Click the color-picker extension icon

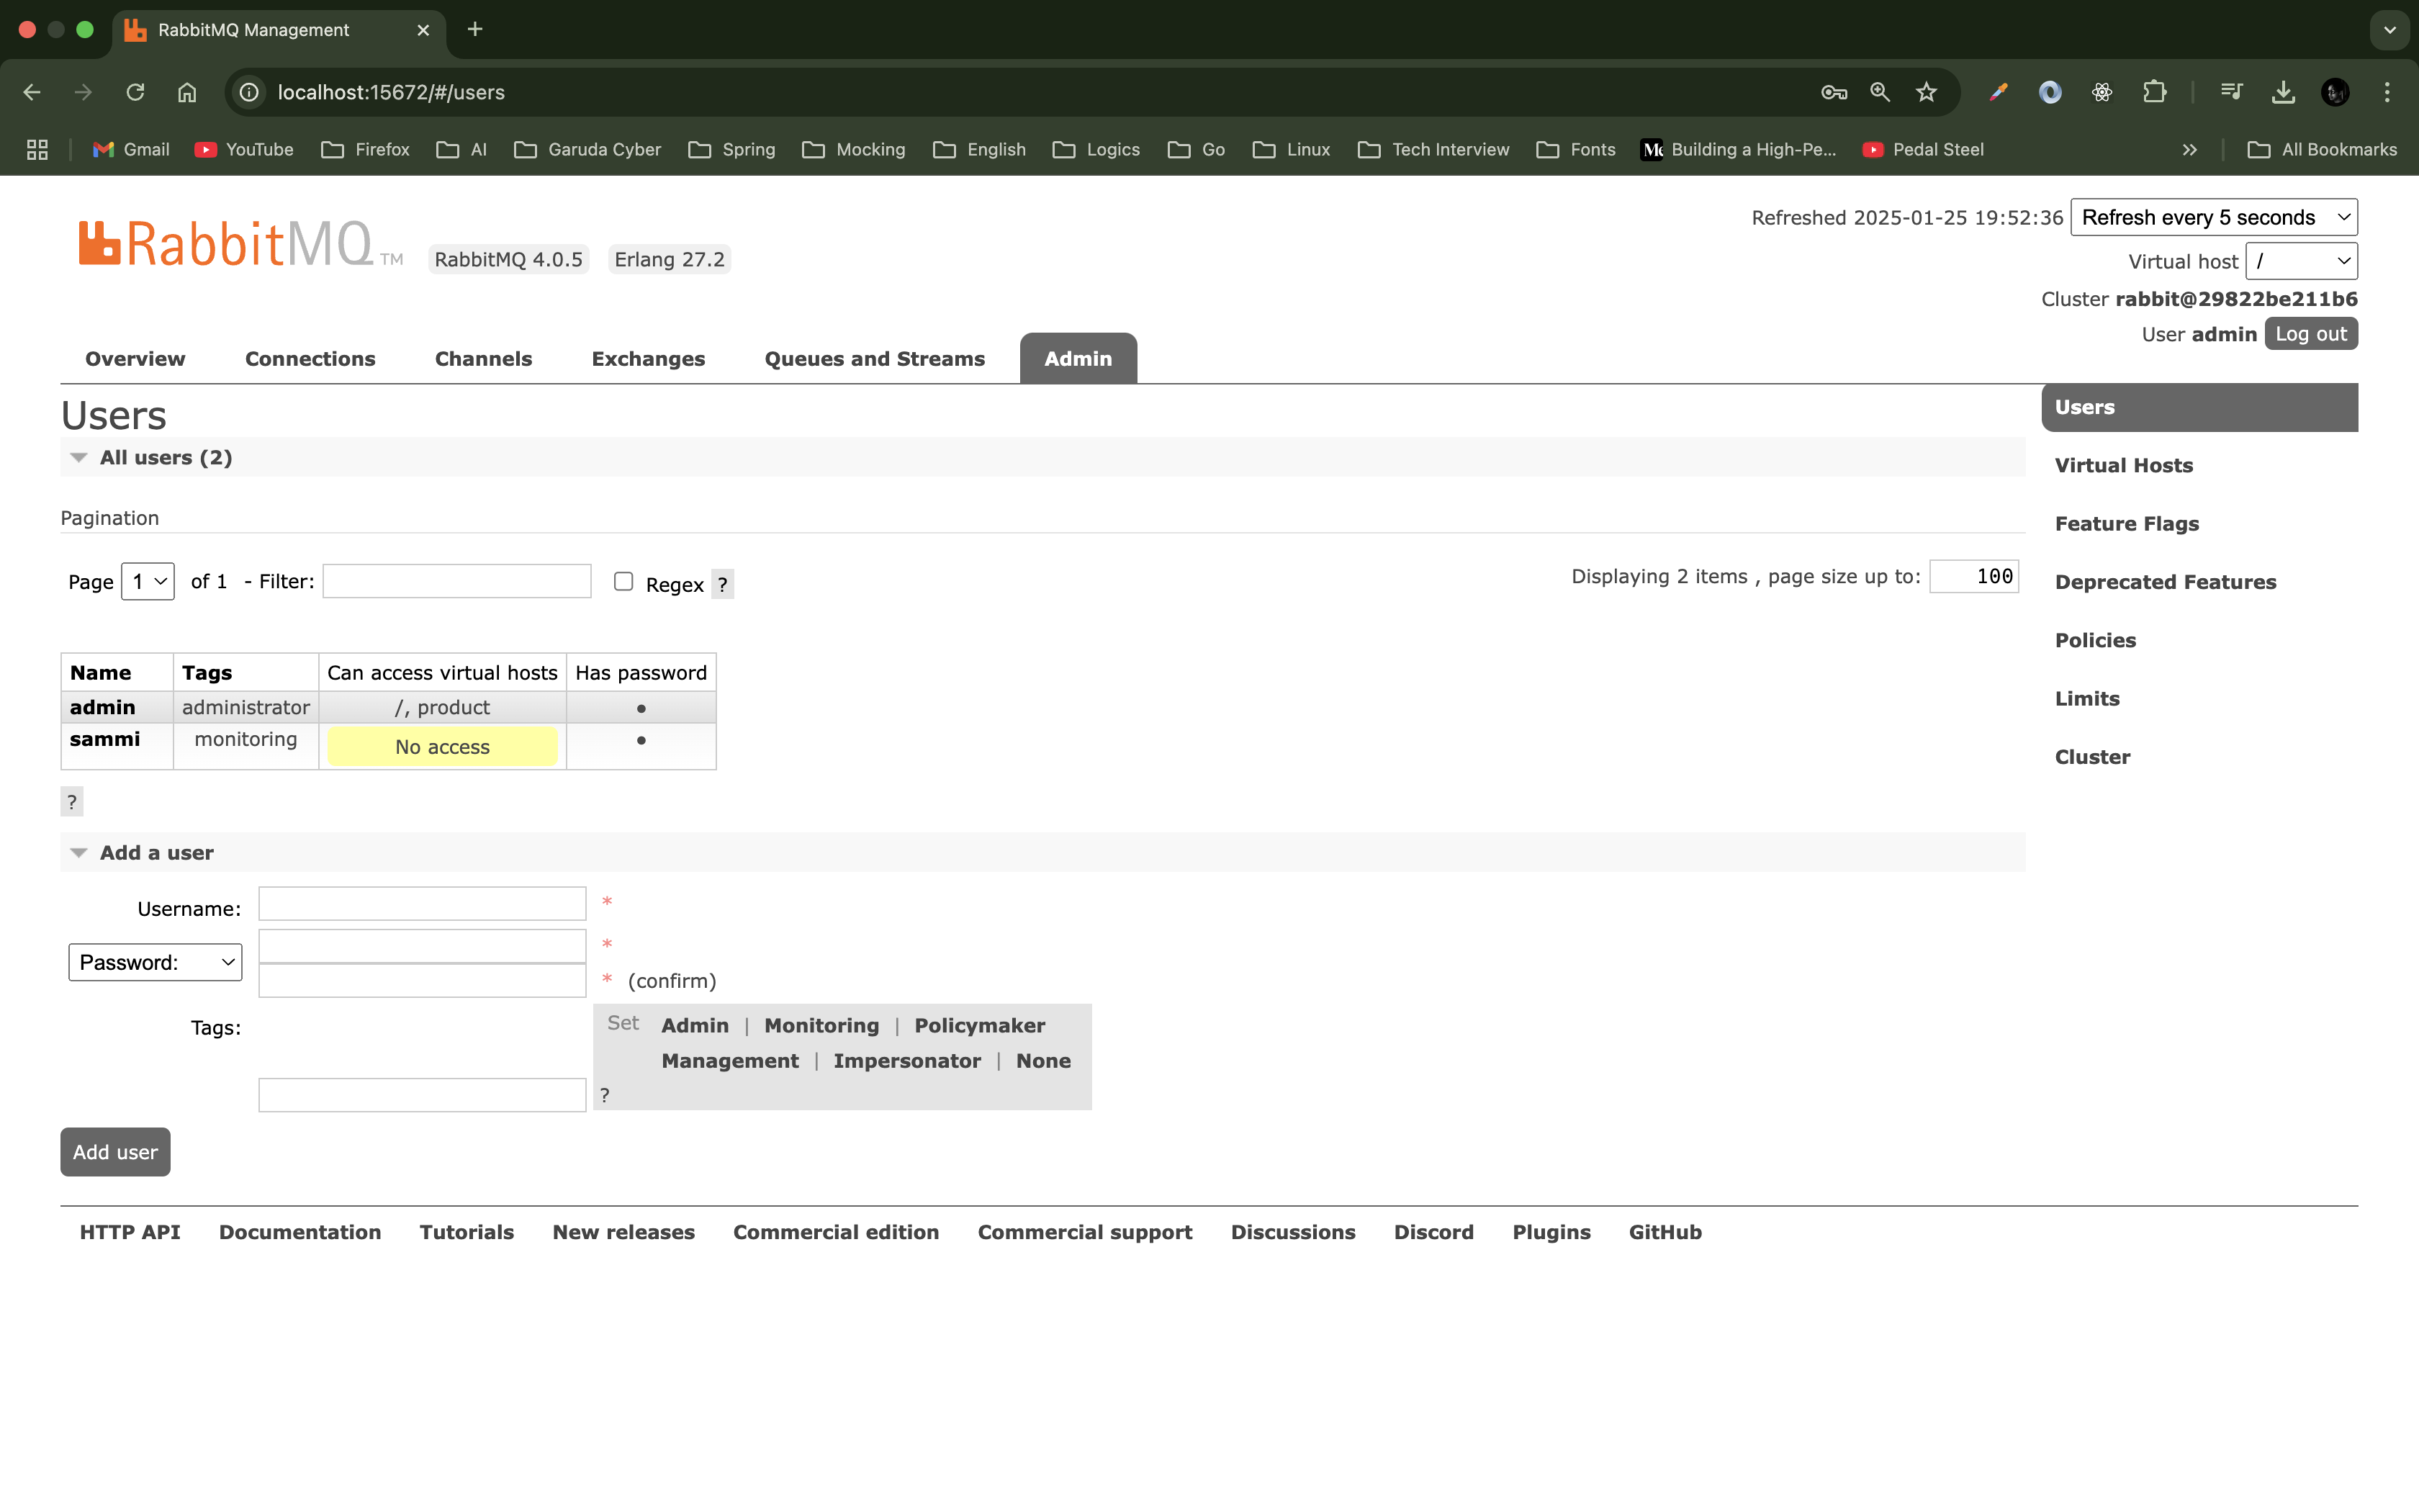click(1998, 92)
